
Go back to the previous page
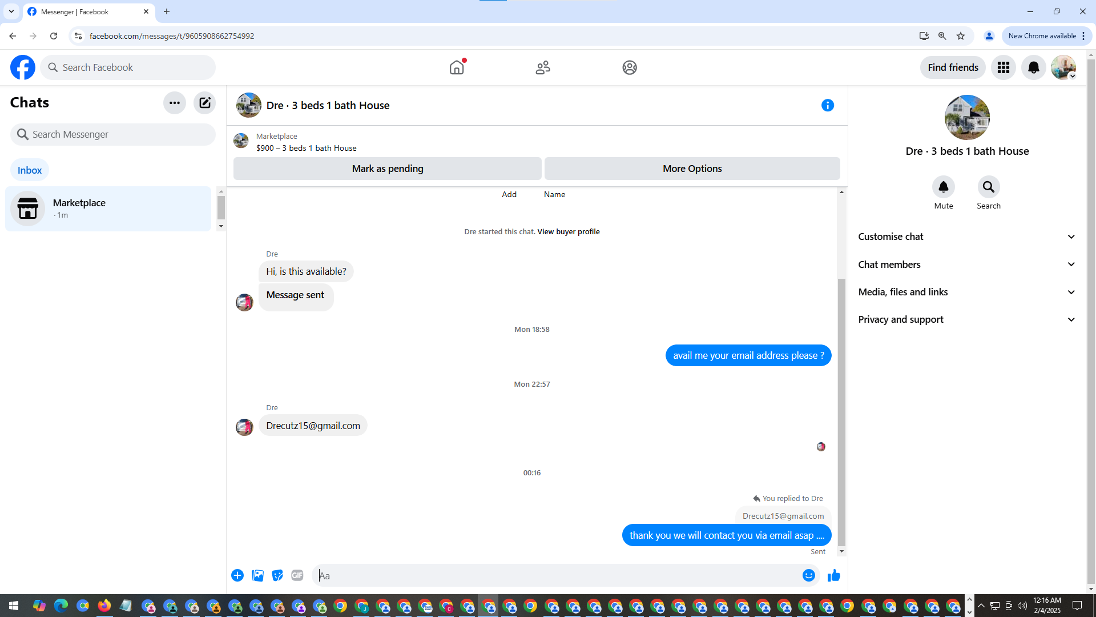(13, 36)
